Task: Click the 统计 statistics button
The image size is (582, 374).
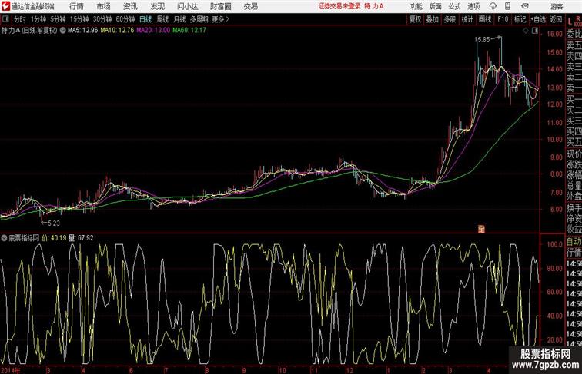Action: click(x=467, y=19)
